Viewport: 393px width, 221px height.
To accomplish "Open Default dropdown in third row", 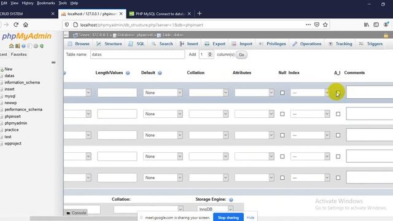I will [x=163, y=135].
